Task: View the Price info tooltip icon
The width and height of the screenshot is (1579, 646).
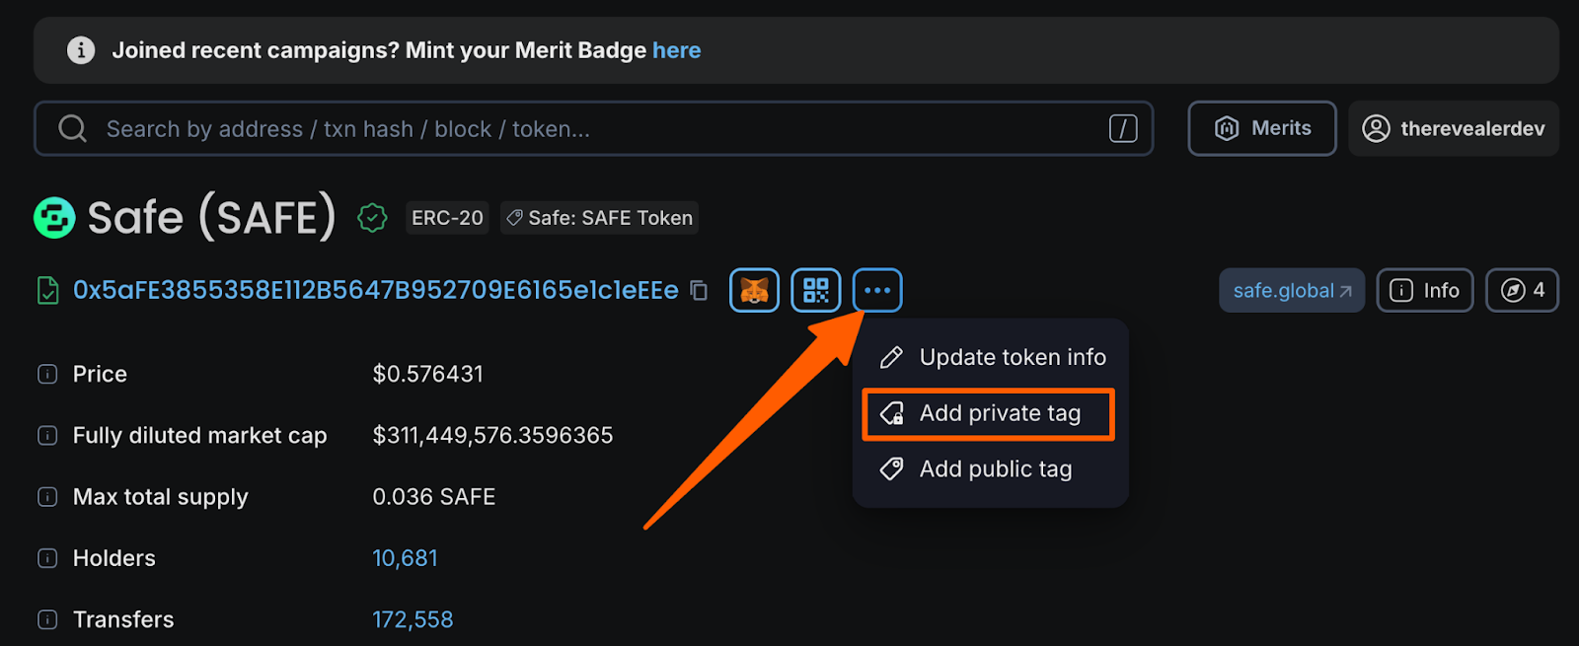Action: (x=46, y=374)
